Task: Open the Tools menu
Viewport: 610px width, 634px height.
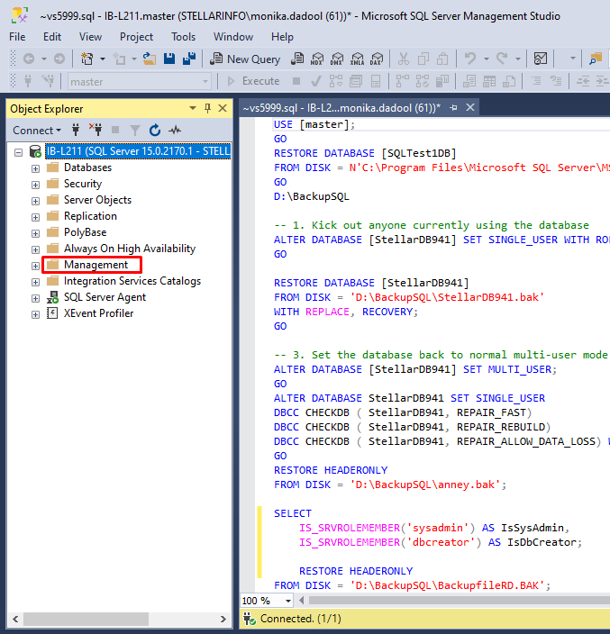Action: 183,37
